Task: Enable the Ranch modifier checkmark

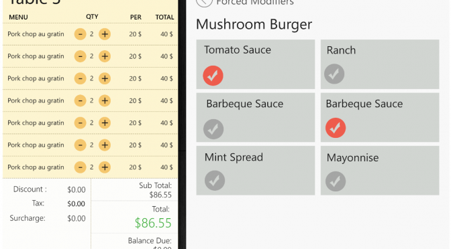Action: pyautogui.click(x=334, y=74)
